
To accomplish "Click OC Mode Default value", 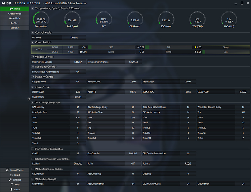I will (74, 38).
